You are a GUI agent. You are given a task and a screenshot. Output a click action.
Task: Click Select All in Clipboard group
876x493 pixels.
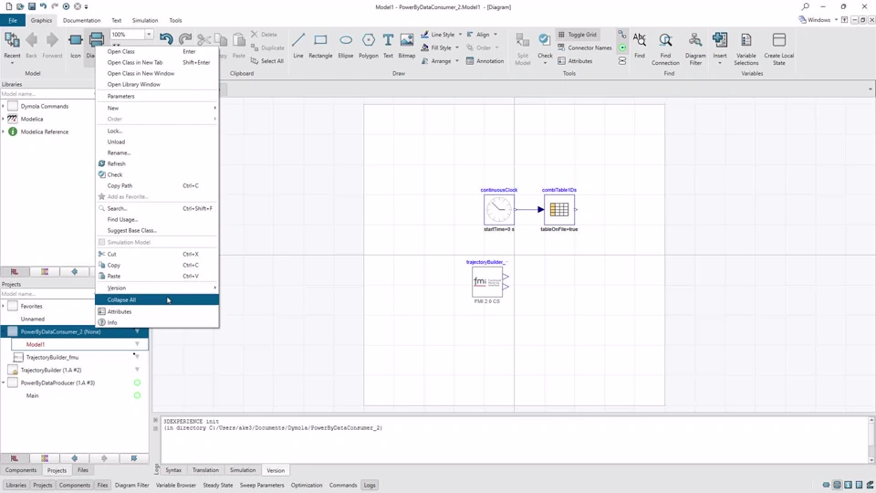tap(267, 61)
